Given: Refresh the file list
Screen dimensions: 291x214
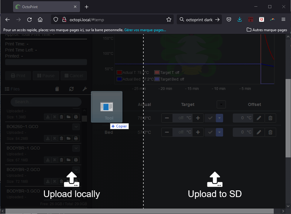Looking at the screenshot, I should pos(71,89).
